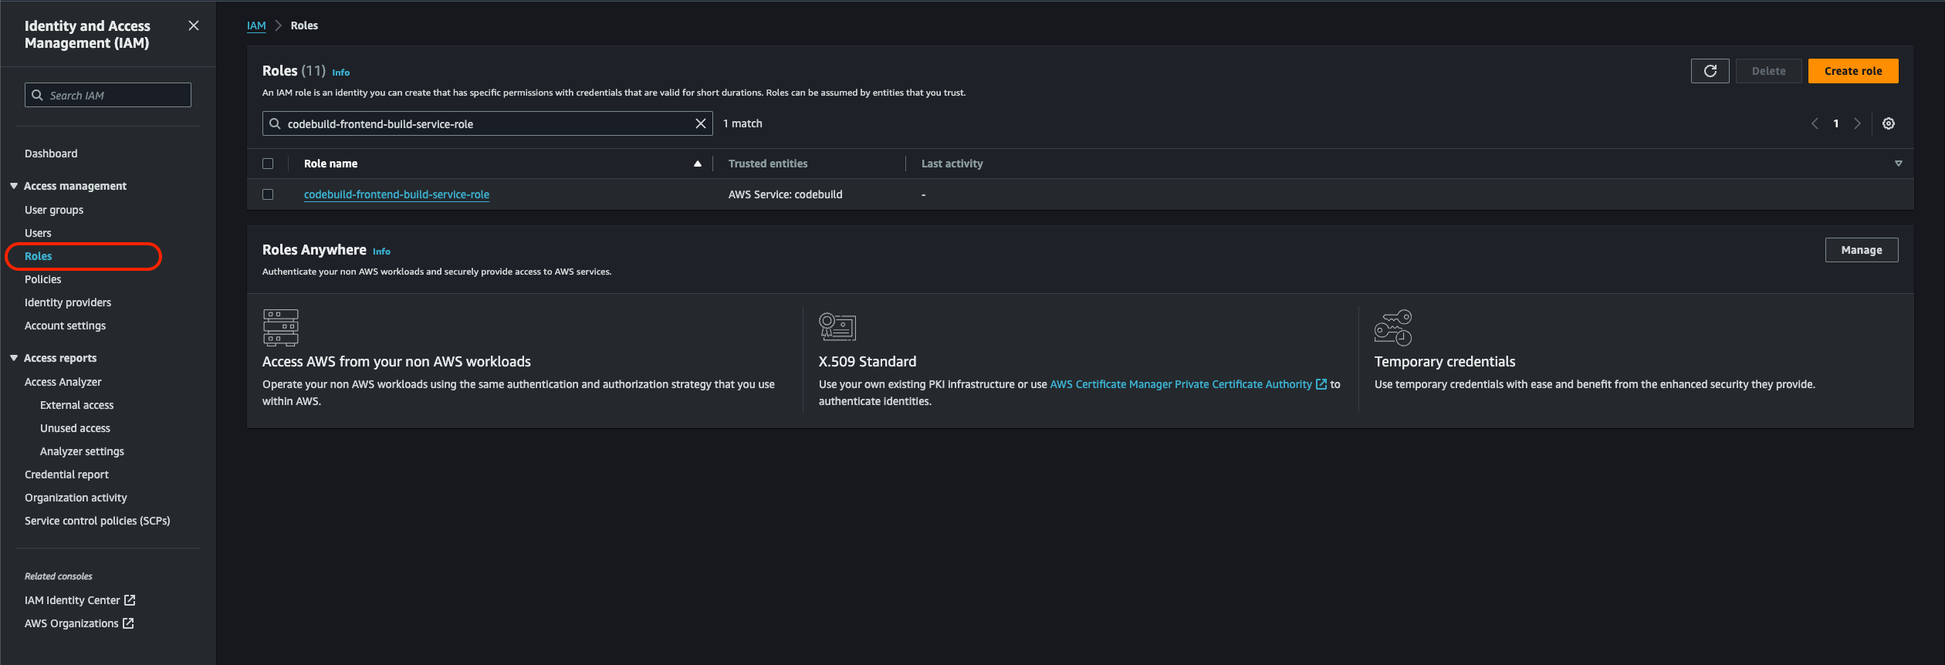Click external link icon after Private Certificate Authority
Viewport: 1945px width, 665px height.
(1321, 384)
